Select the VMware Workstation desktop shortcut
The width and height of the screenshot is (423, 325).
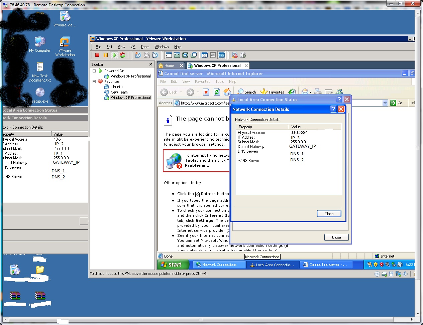click(x=65, y=46)
